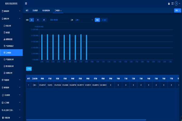
Task: Switch to the 历史数据 tab
Action: (x=35, y=10)
